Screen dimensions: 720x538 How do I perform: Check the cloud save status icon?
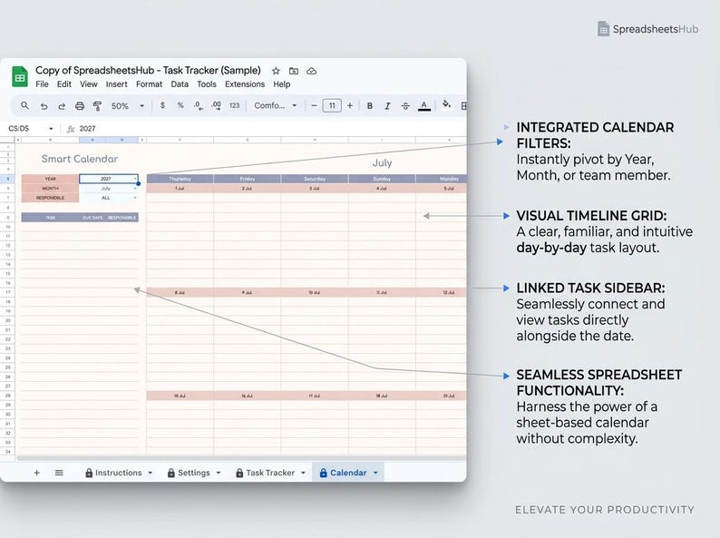tap(311, 71)
